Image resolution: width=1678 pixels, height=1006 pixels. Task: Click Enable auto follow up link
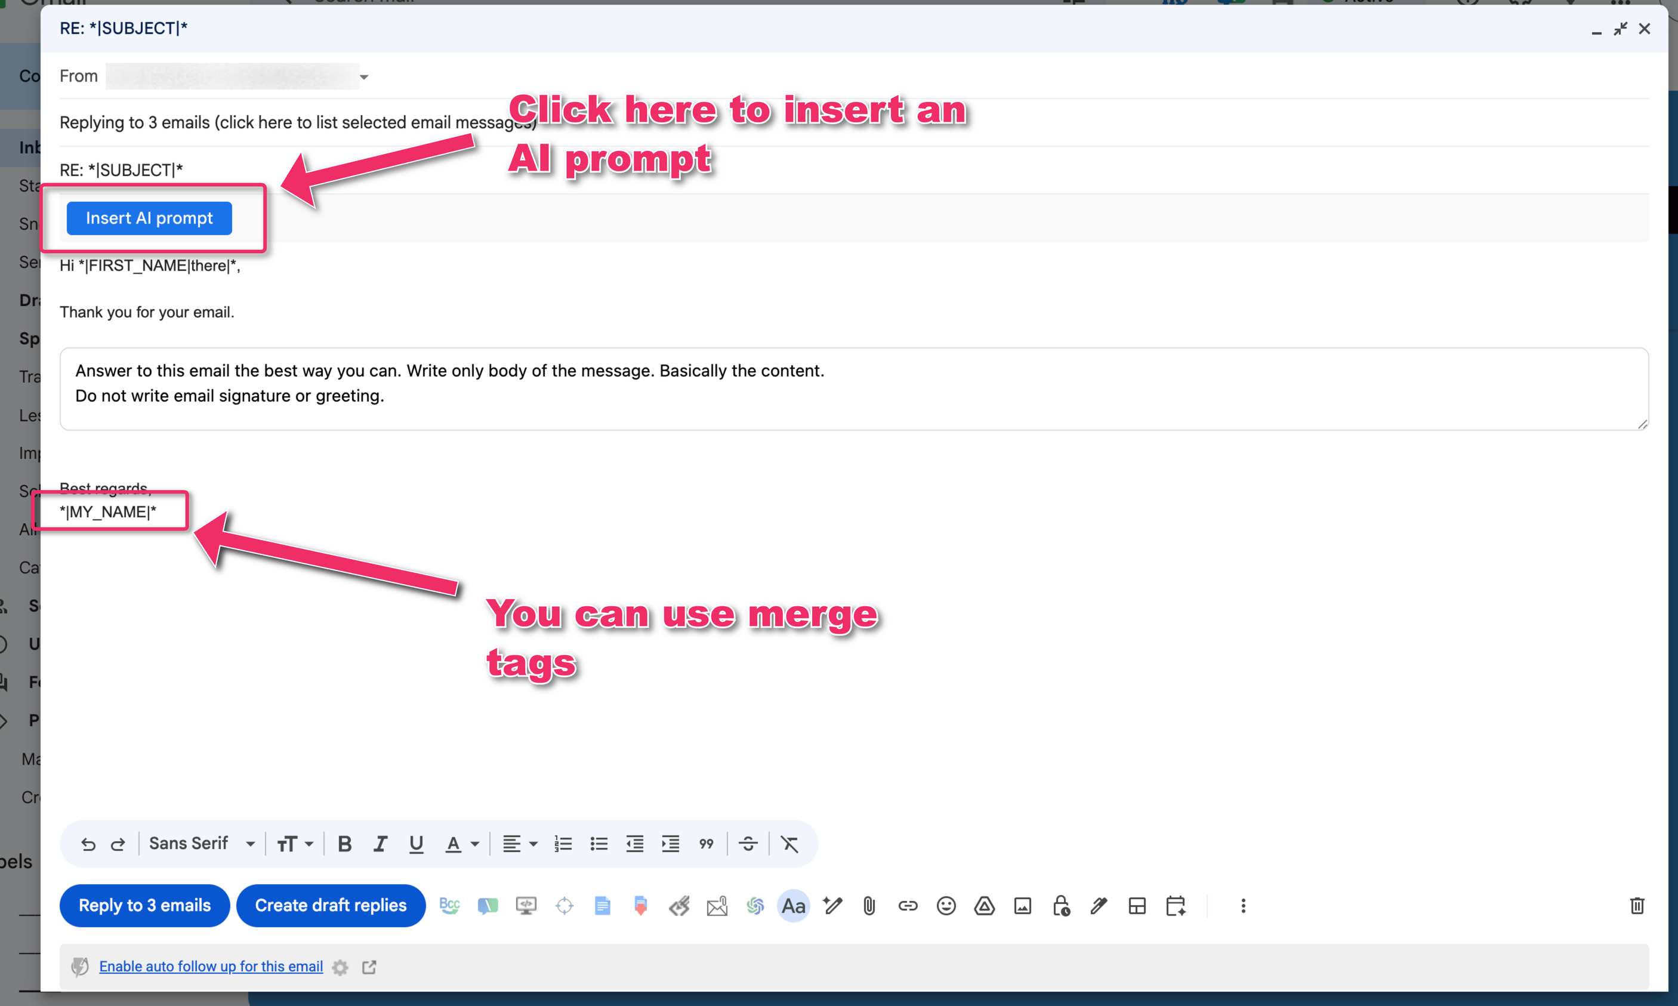(x=211, y=967)
